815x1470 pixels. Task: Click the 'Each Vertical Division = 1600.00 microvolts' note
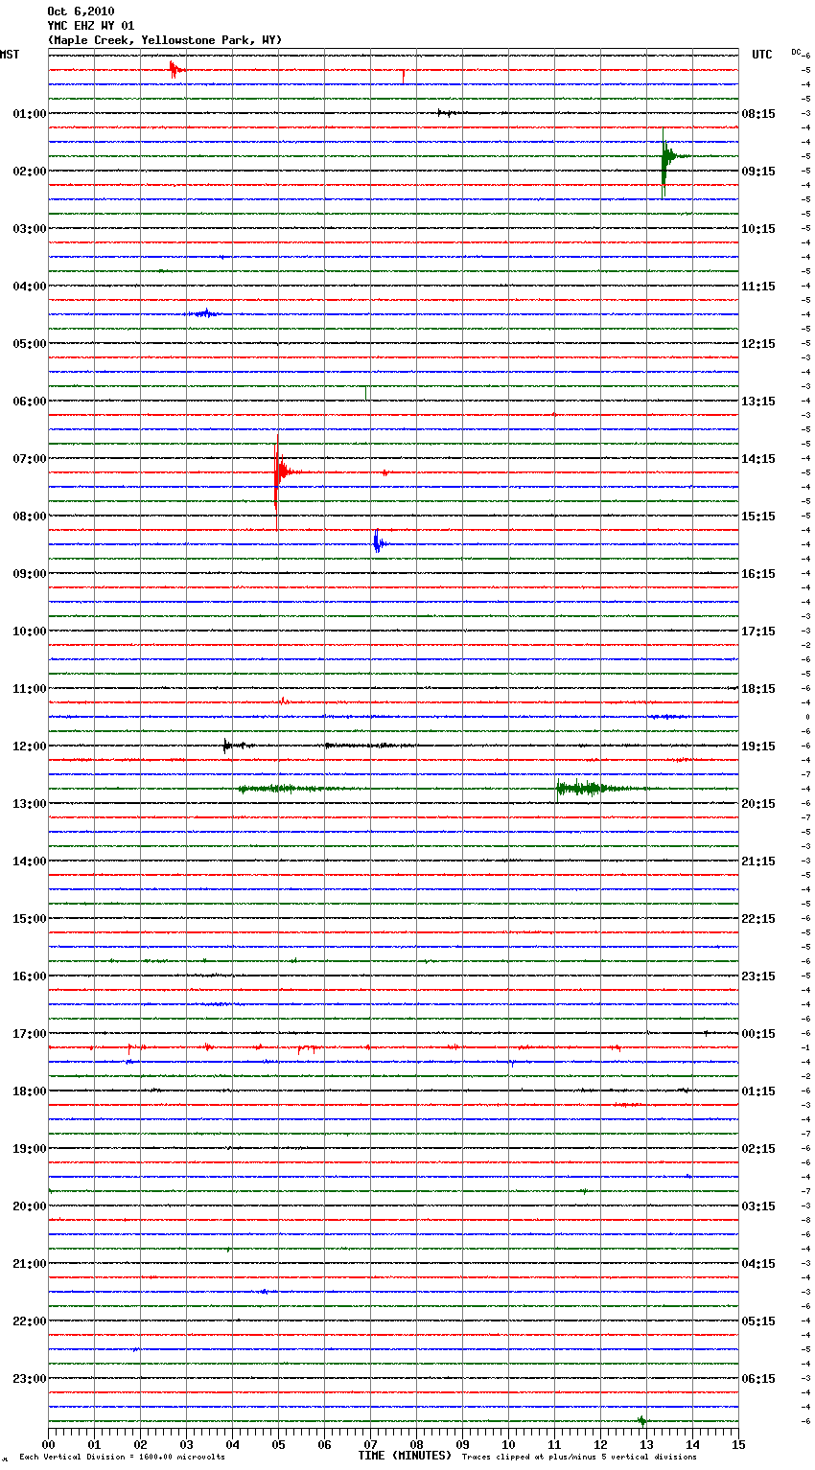pyautogui.click(x=122, y=1457)
